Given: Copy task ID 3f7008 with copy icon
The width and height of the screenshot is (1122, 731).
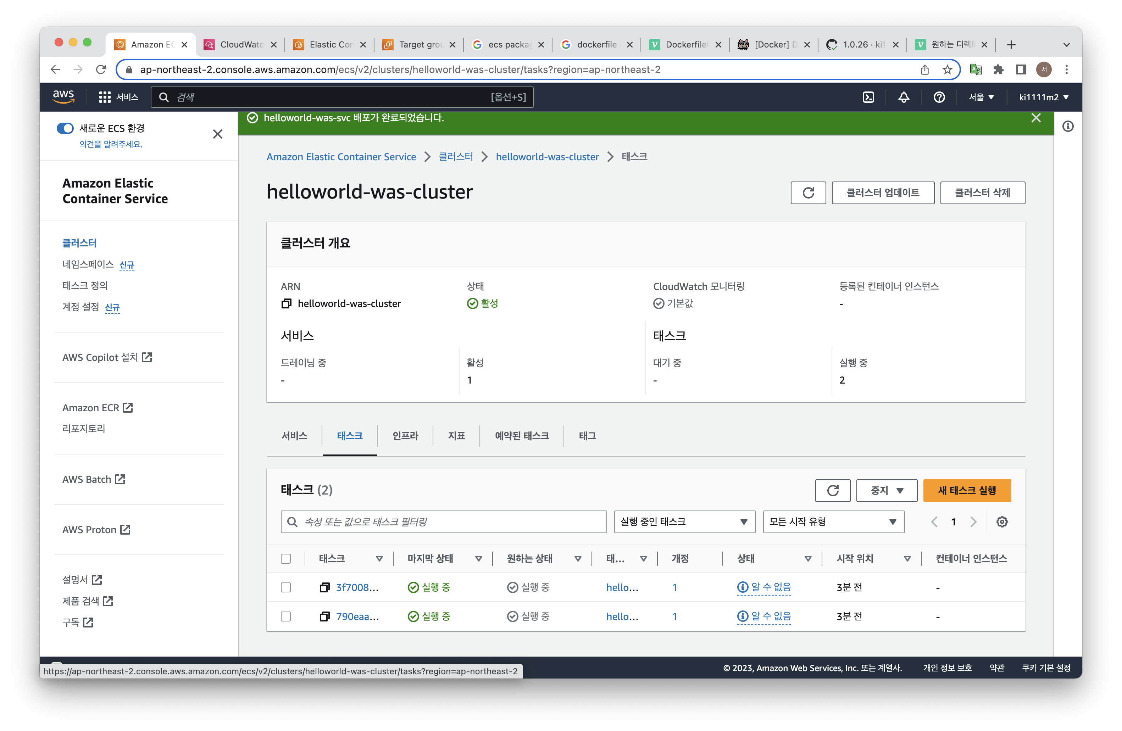Looking at the screenshot, I should coord(324,587).
